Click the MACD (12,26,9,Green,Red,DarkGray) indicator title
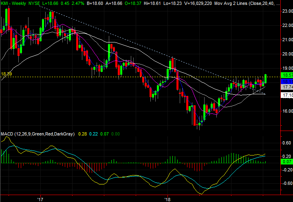 37,134
